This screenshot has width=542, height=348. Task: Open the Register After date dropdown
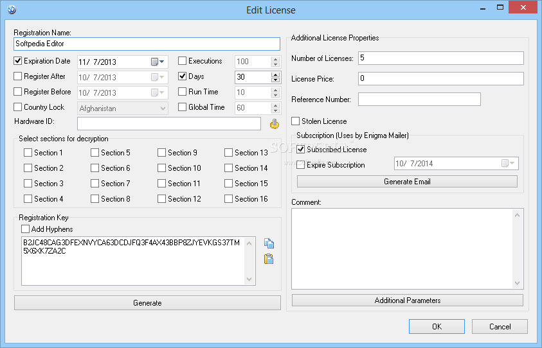click(x=158, y=77)
